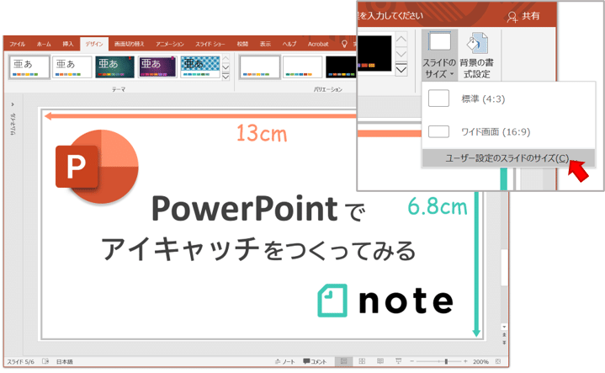Select the 6.8cm label on slide
The width and height of the screenshot is (605, 373).
438,206
